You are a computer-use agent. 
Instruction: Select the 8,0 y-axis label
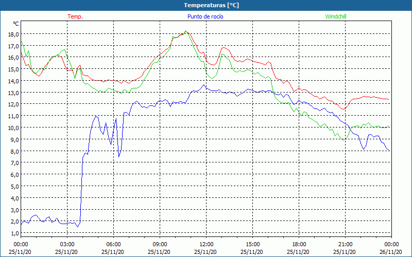point(15,151)
